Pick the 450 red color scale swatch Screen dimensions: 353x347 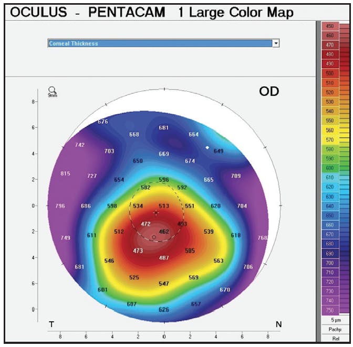point(330,26)
